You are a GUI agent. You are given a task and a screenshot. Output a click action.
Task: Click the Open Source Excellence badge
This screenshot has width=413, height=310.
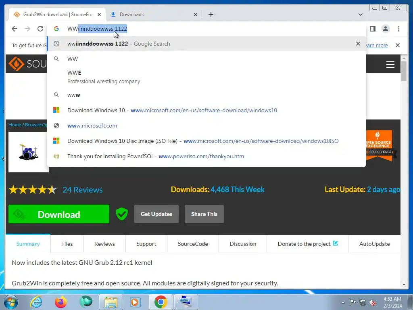[379, 145]
